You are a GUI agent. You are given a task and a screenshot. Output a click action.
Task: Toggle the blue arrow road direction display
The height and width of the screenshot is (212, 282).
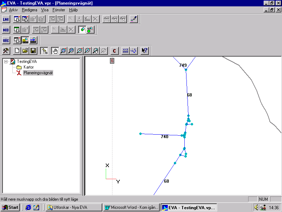point(33,40)
